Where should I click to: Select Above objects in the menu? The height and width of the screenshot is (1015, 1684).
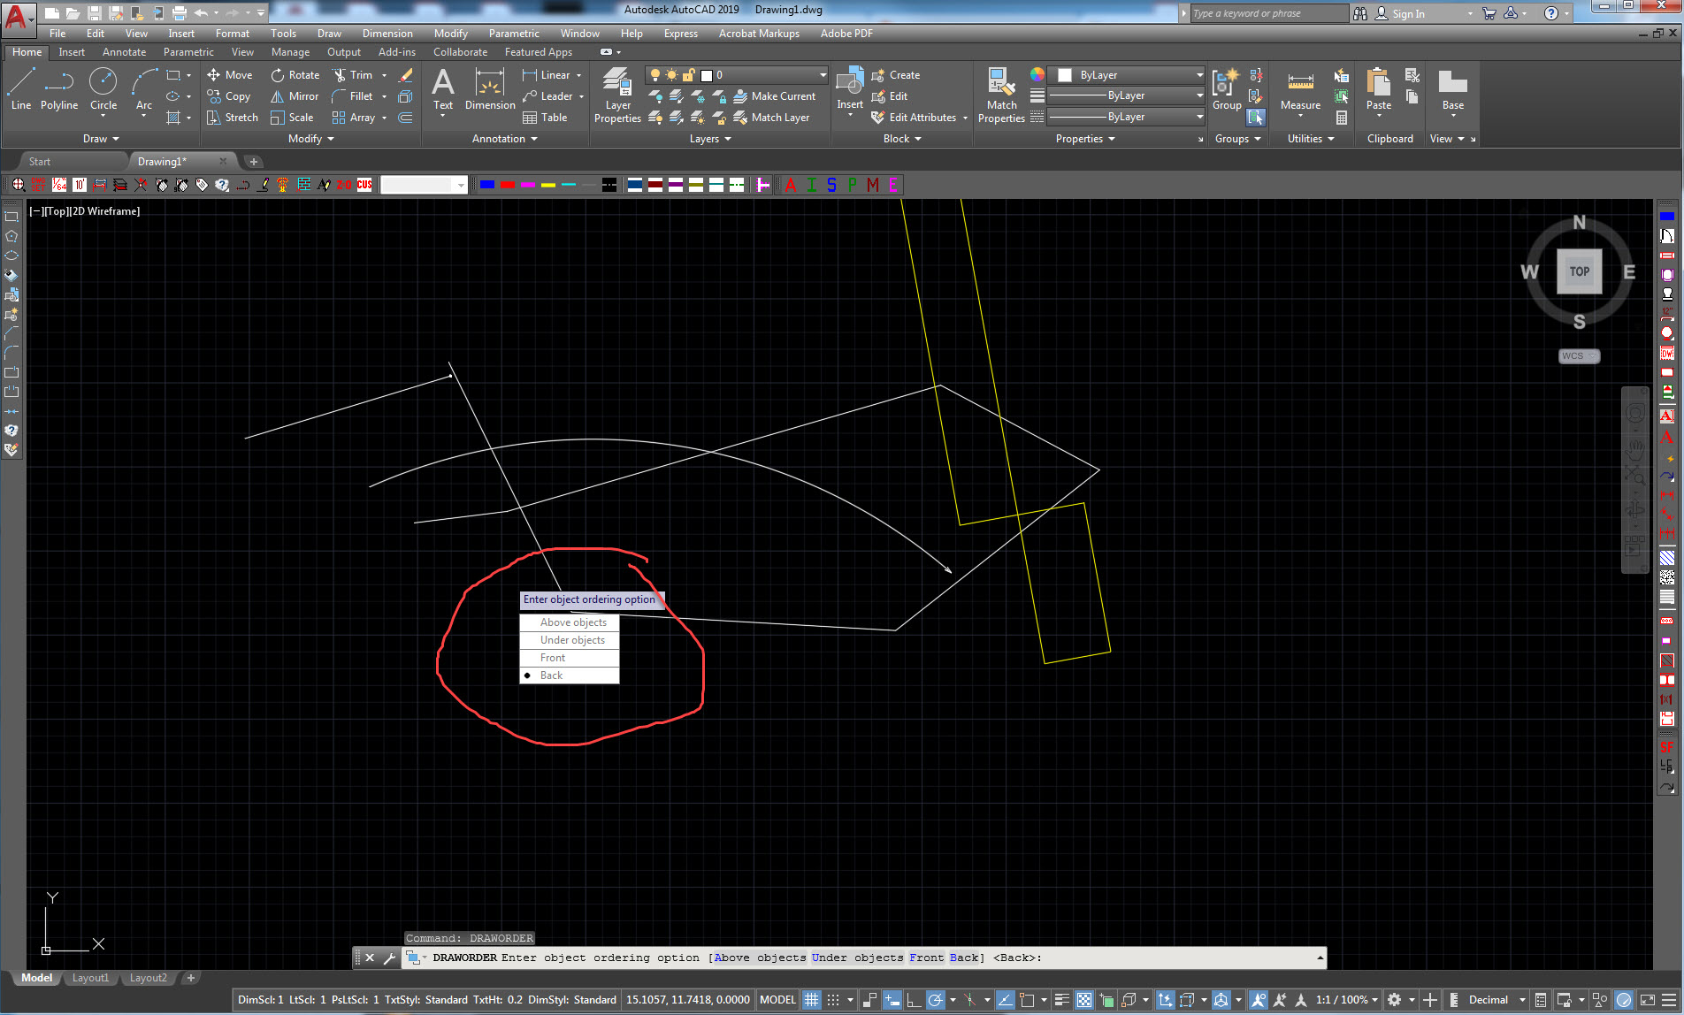(571, 622)
